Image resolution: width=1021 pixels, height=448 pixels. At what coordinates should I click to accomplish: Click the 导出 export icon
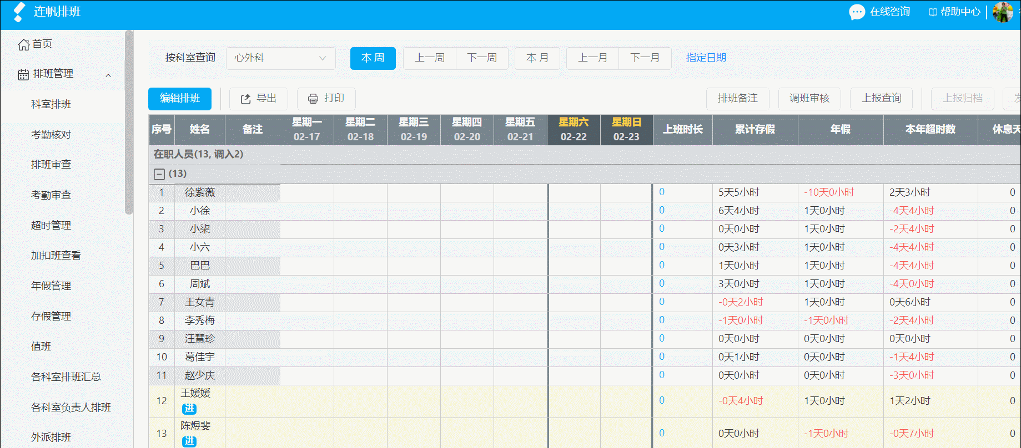[x=245, y=99]
